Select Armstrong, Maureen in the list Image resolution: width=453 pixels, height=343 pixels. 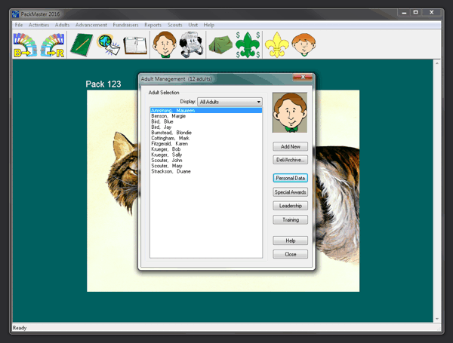tap(206, 111)
